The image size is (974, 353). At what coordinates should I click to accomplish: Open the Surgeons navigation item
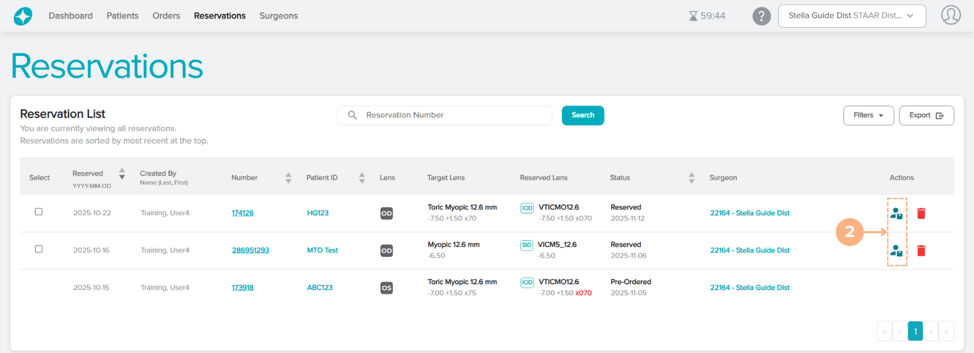pyautogui.click(x=279, y=16)
